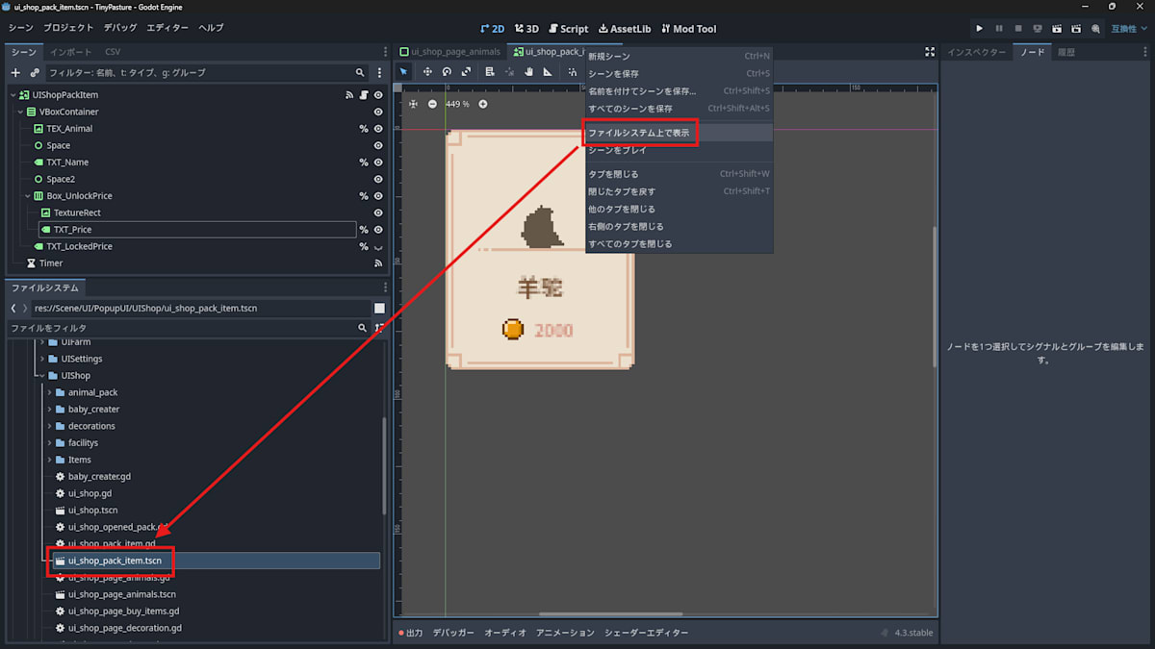Click the unique name % icon on TEX_Animal
This screenshot has width=1155, height=649.
point(364,129)
